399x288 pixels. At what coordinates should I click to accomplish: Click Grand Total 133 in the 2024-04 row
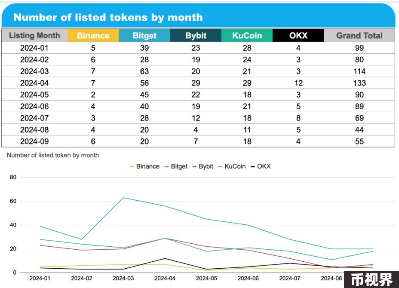tap(359, 83)
